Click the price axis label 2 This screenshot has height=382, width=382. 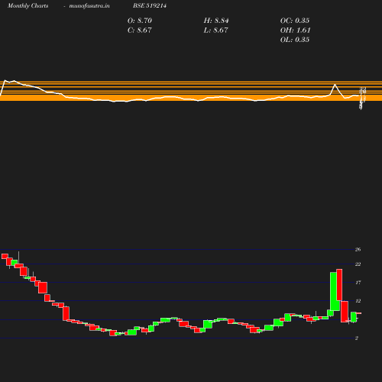357,338
